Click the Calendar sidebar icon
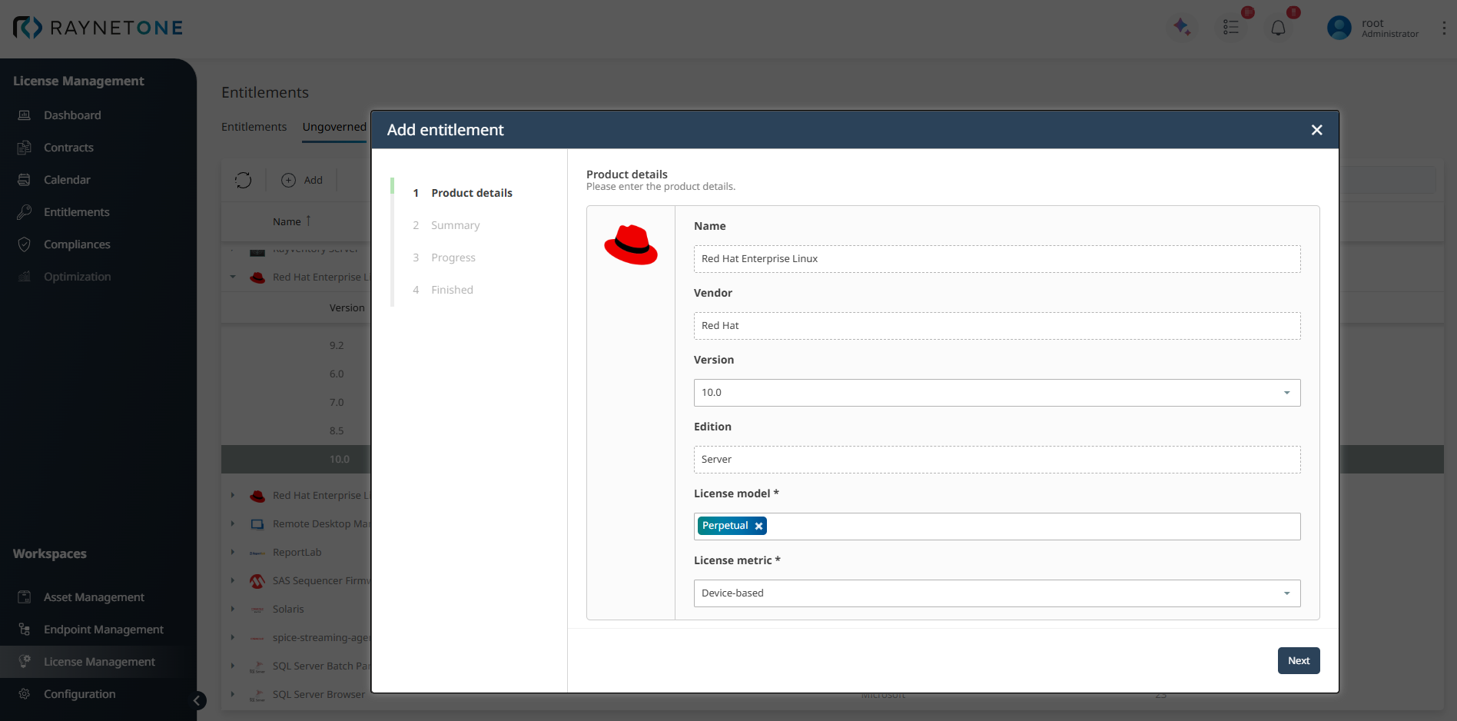The height and width of the screenshot is (721, 1457). coord(25,180)
